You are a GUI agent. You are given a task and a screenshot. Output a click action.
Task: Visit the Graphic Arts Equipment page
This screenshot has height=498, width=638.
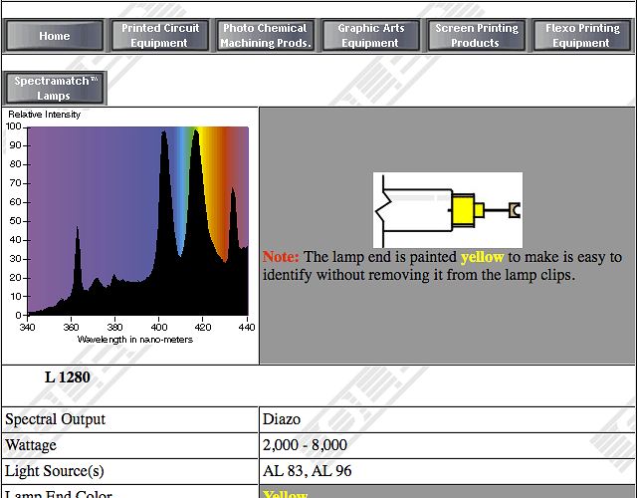[370, 36]
